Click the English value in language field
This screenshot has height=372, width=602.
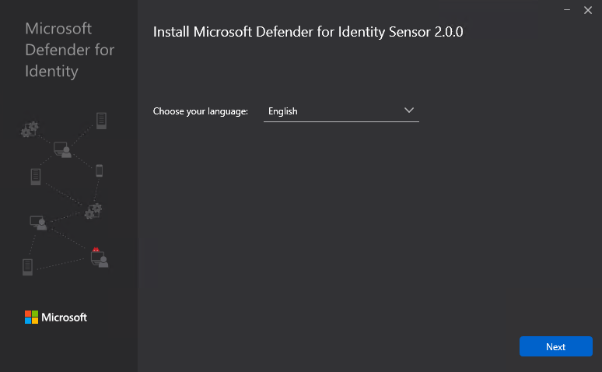tap(283, 111)
